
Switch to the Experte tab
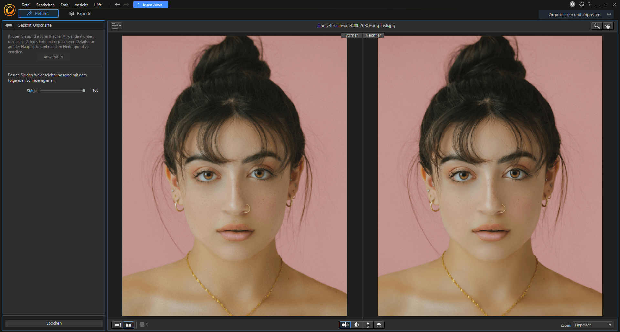pos(80,14)
